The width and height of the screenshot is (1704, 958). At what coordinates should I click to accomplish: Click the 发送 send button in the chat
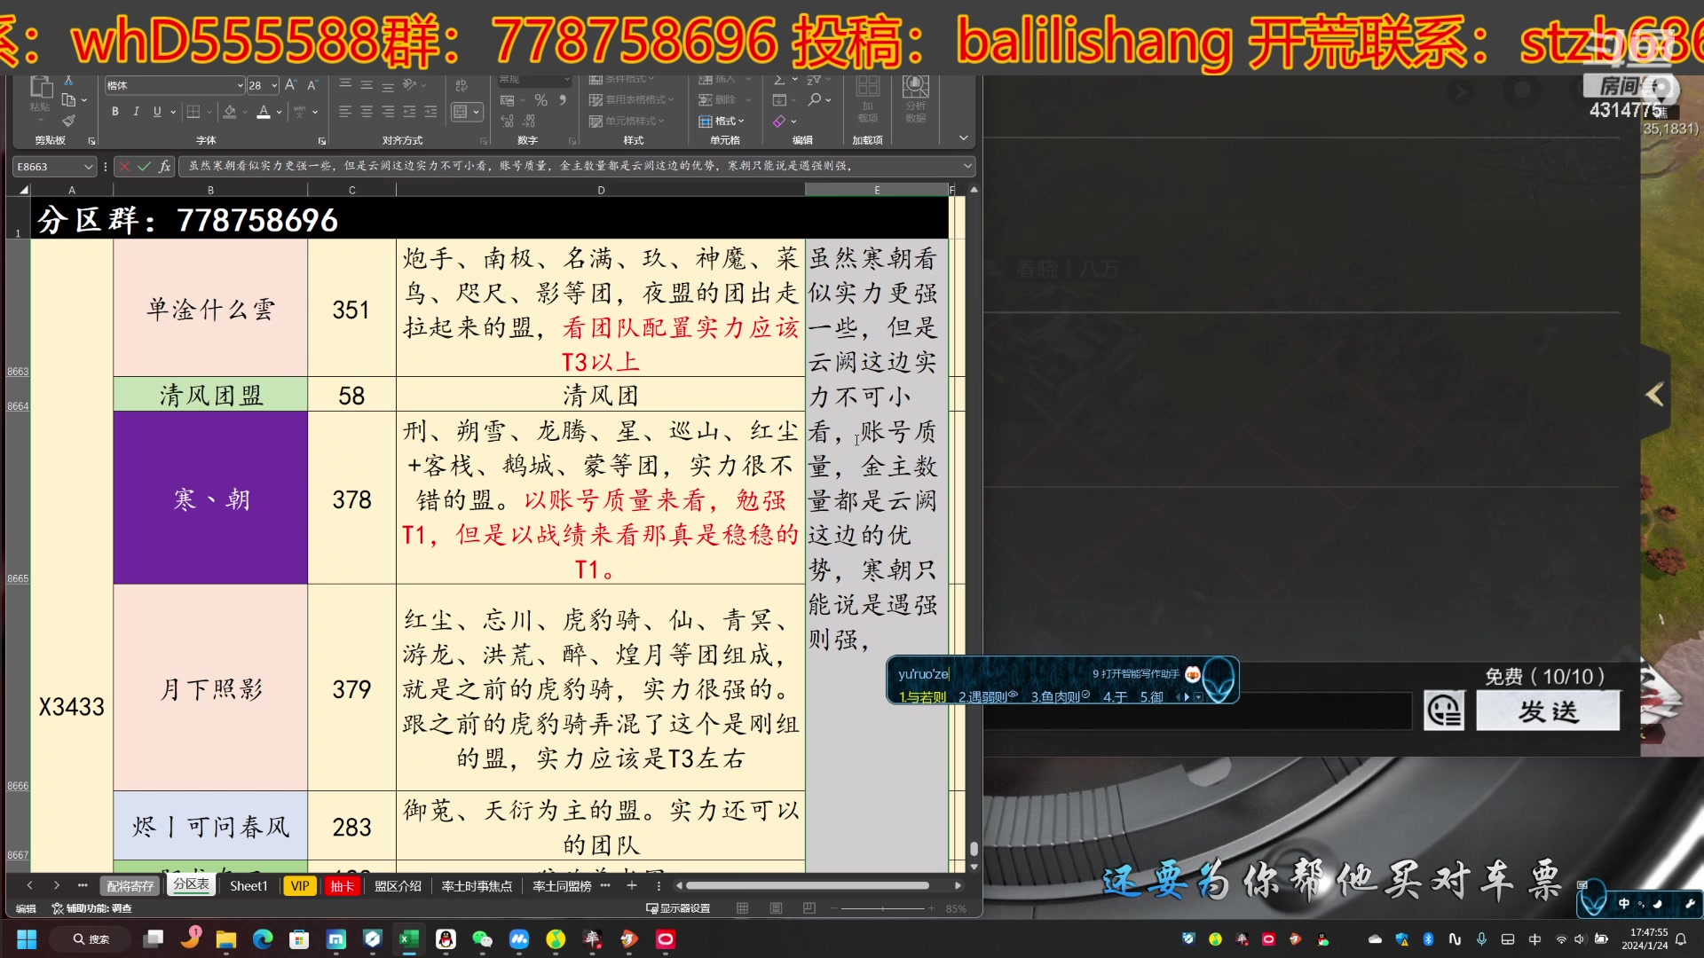[x=1548, y=711]
